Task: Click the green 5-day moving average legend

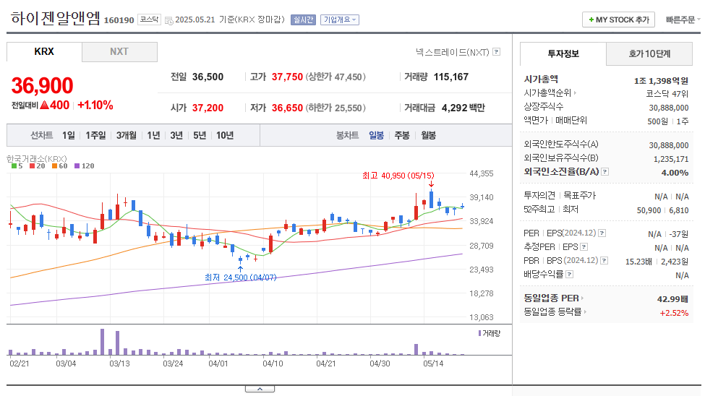Action: click(x=17, y=166)
